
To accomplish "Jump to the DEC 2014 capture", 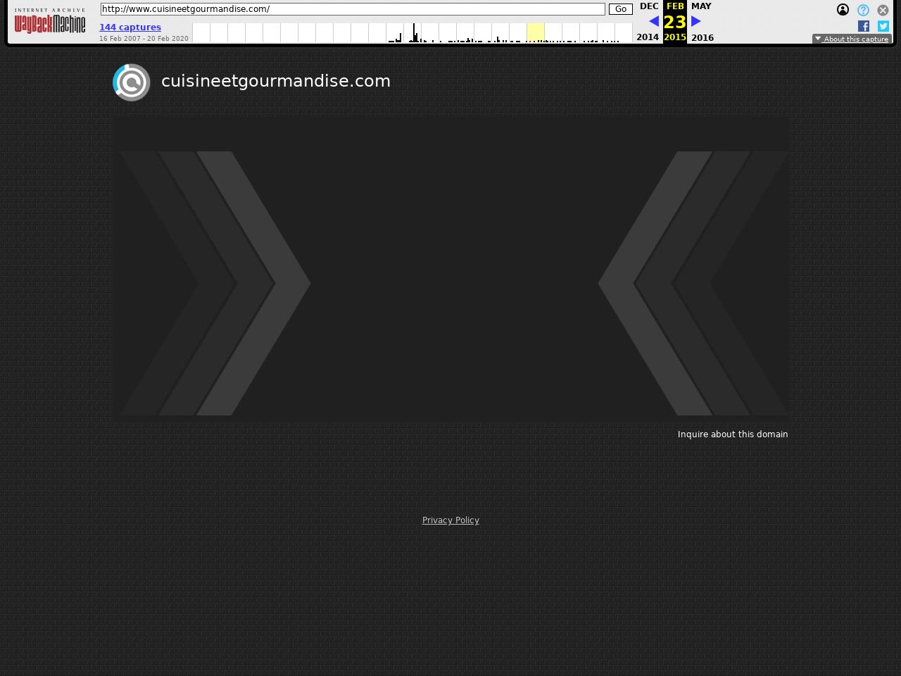I will (648, 6).
